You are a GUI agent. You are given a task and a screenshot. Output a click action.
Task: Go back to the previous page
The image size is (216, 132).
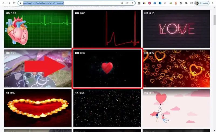[x=4, y=3]
